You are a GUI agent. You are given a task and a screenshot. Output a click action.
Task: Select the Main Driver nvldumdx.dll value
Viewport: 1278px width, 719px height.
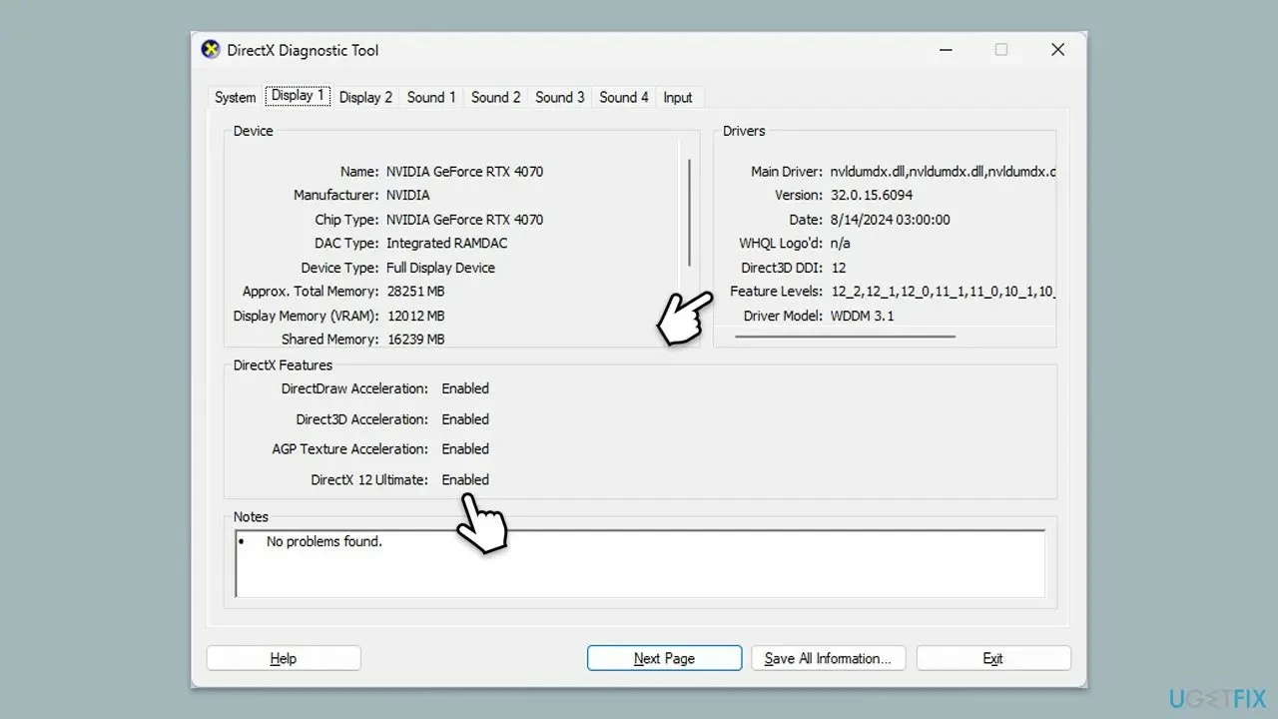pyautogui.click(x=943, y=172)
